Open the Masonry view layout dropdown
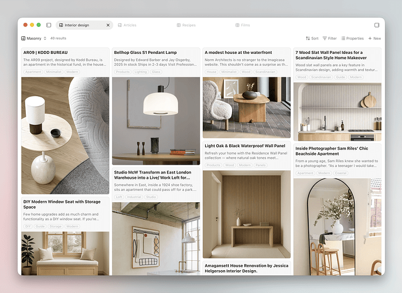 (34, 38)
